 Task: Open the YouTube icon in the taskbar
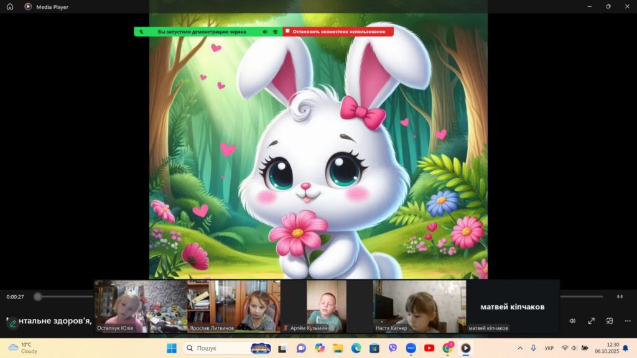pyautogui.click(x=429, y=348)
